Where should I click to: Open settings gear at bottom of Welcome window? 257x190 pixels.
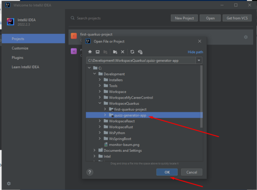tap(9, 184)
